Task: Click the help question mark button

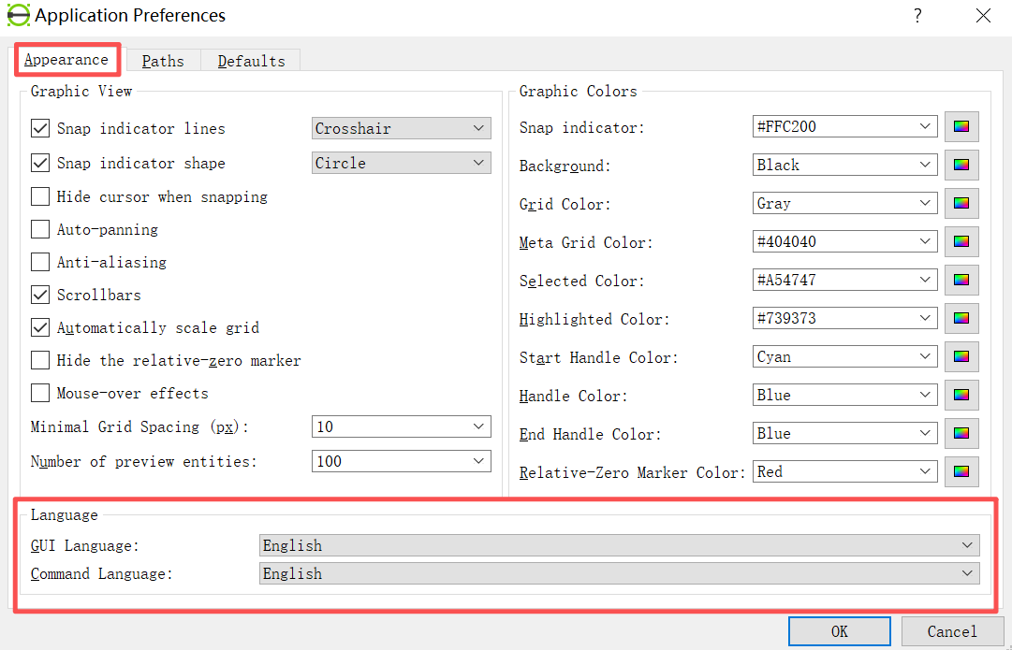Action: (917, 16)
